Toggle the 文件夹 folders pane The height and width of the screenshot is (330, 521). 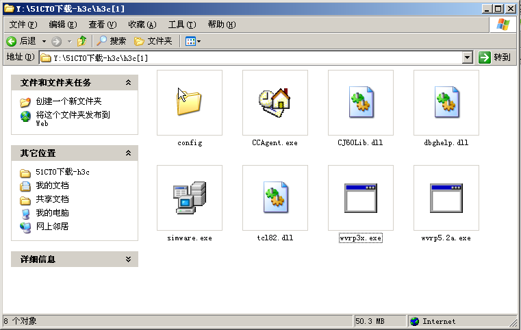click(153, 41)
